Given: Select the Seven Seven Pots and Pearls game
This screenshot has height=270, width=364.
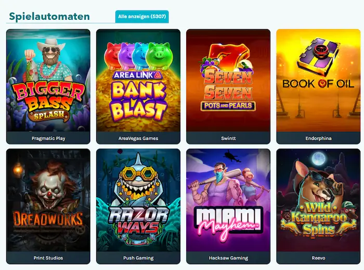Looking at the screenshot, I should pos(228,80).
